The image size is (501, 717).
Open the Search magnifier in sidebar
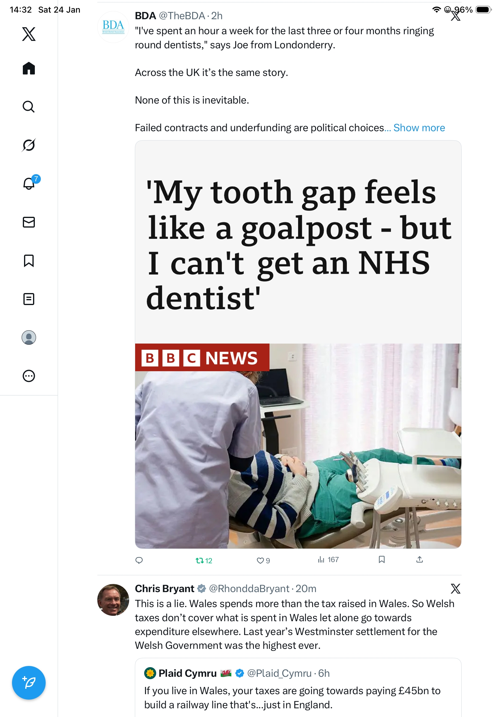coord(29,107)
